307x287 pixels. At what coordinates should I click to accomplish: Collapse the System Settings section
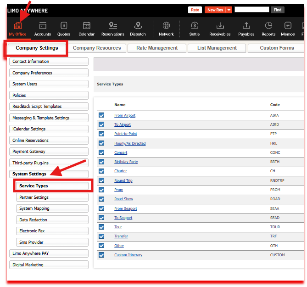pyautogui.click(x=49, y=174)
